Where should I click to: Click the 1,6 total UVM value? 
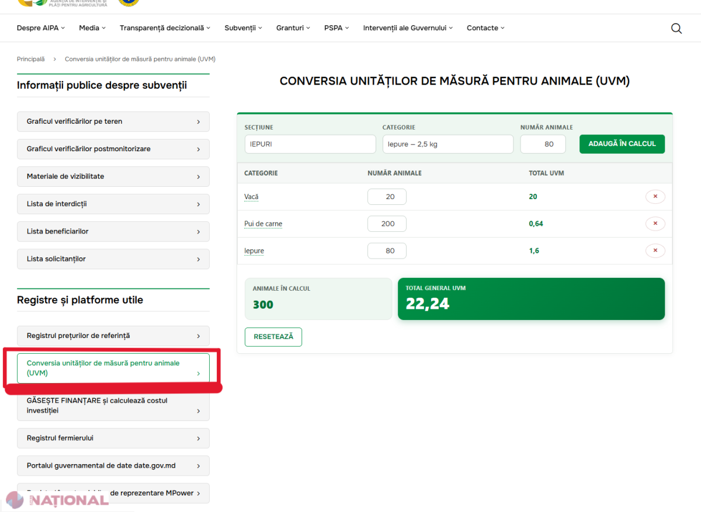534,251
